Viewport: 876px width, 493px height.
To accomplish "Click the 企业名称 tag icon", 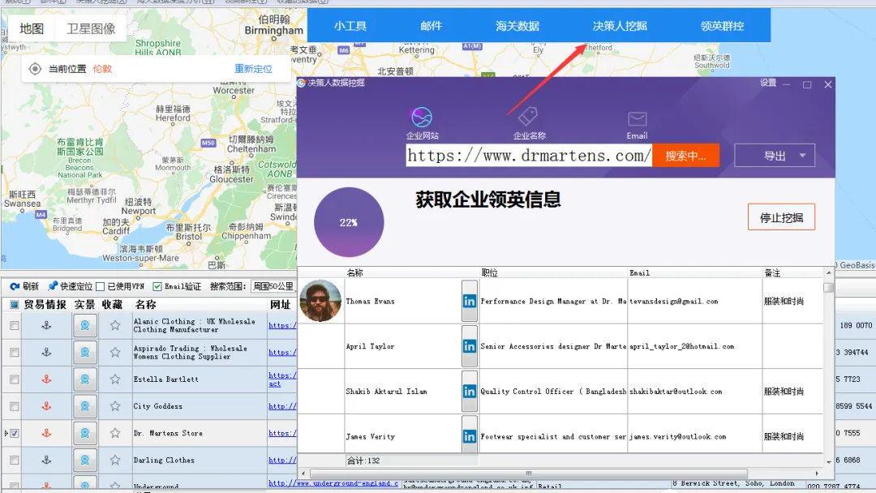I will coord(528,116).
